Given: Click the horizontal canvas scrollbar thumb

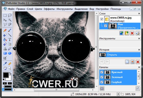Looking at the screenshot, I should (56, 90).
